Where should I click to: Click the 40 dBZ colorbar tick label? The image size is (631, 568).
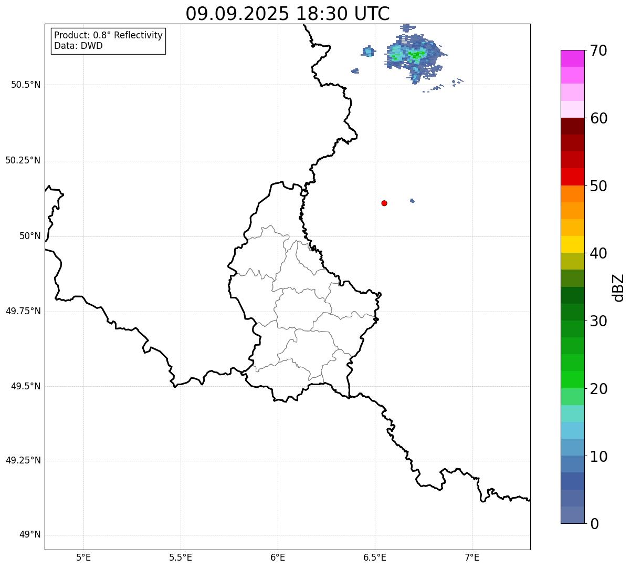tap(598, 253)
